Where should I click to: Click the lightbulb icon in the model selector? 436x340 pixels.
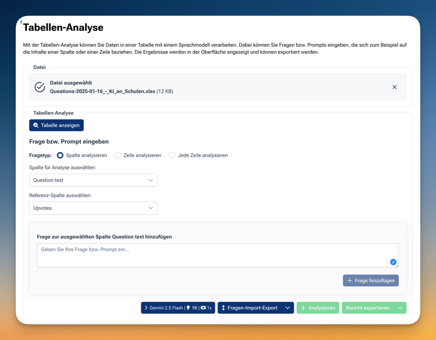click(x=188, y=308)
